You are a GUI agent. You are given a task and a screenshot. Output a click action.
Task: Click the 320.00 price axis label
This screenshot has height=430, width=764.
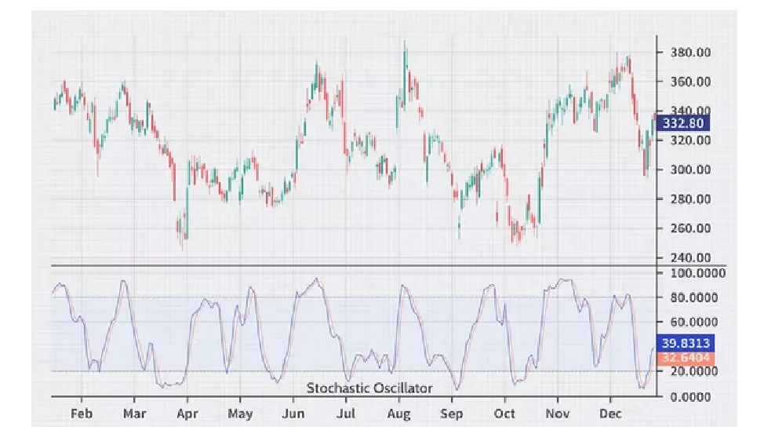pyautogui.click(x=690, y=140)
